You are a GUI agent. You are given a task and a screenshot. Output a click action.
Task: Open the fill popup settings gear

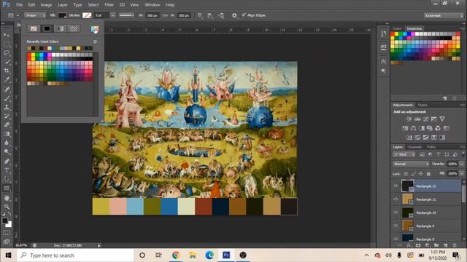pos(95,41)
